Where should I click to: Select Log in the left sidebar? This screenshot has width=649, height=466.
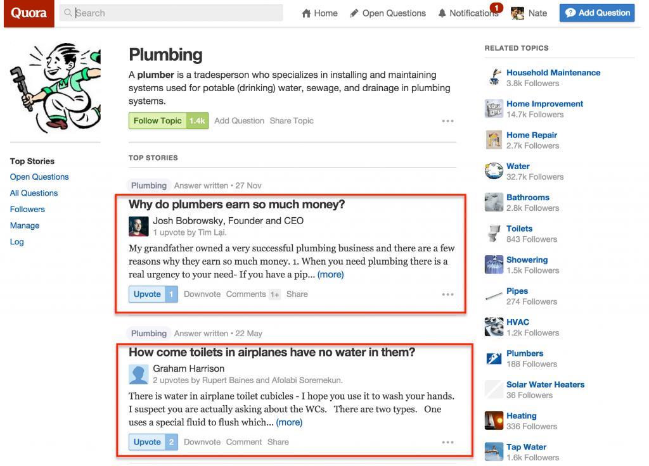pos(17,242)
